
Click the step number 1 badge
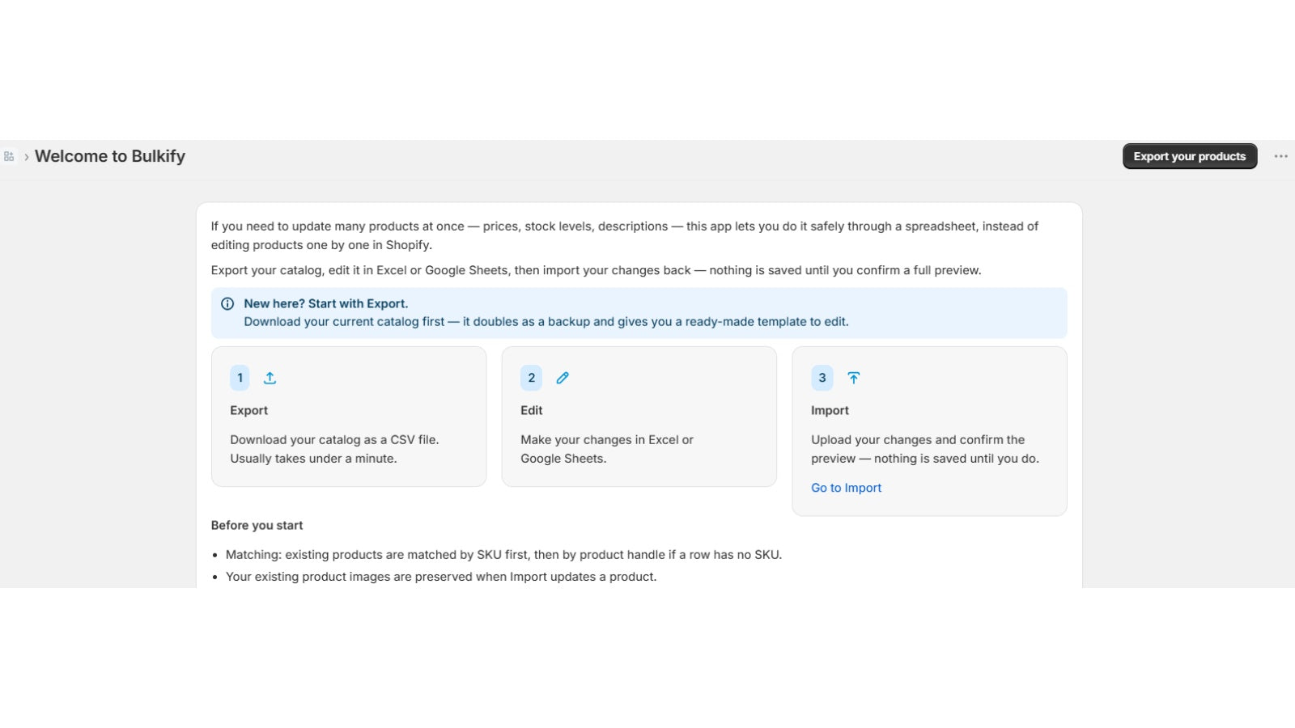[x=240, y=378]
